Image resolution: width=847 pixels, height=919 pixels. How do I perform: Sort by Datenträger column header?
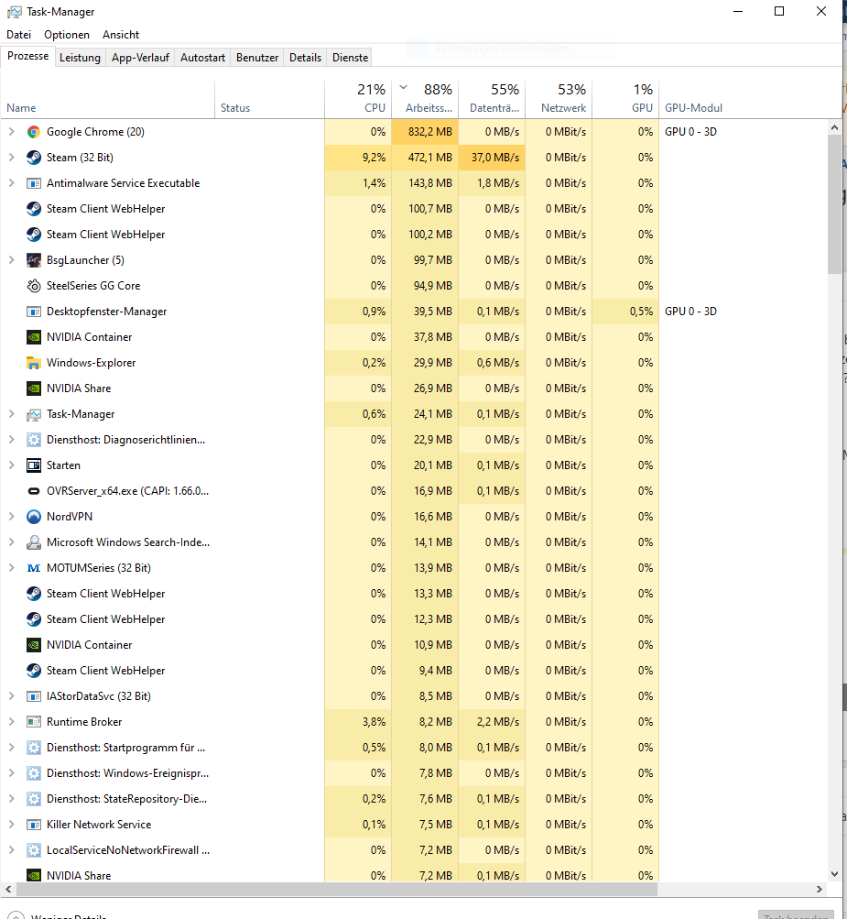pos(492,98)
